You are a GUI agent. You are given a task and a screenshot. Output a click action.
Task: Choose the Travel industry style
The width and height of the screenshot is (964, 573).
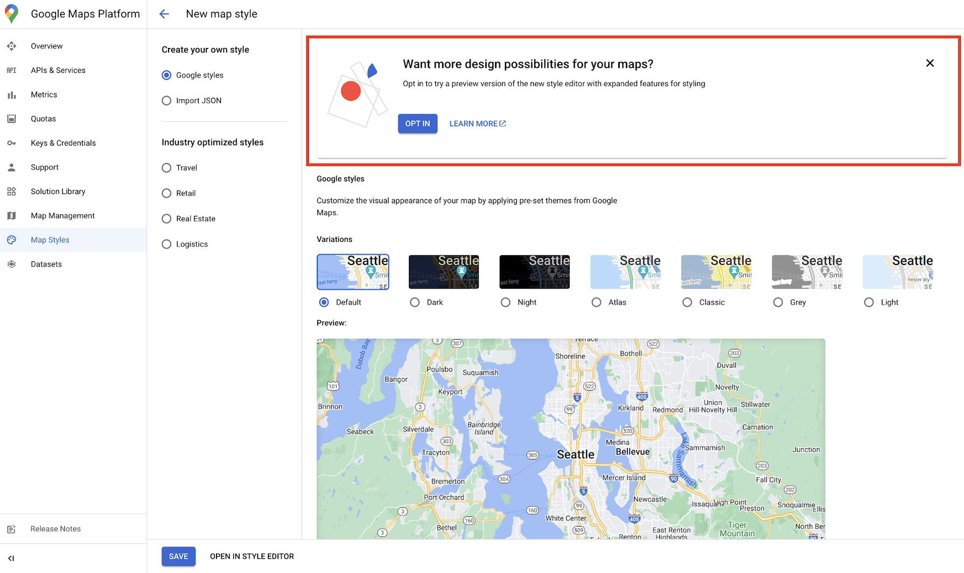[166, 168]
